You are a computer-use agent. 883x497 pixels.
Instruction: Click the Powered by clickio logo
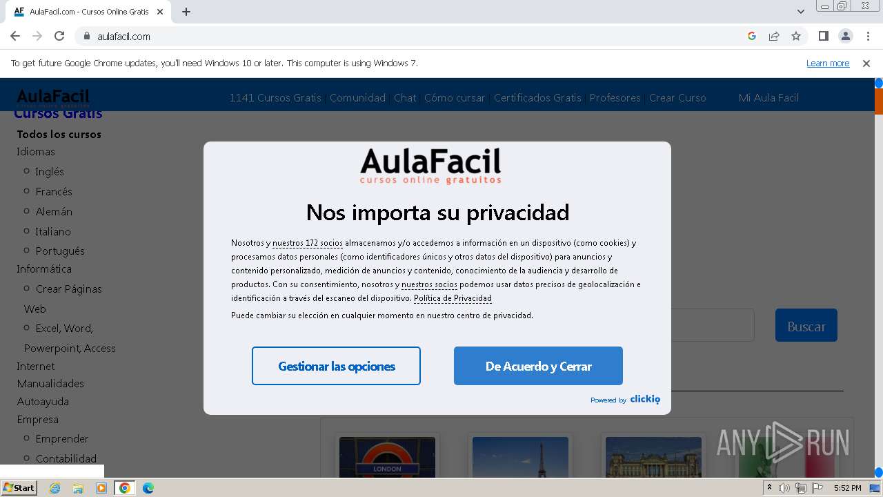click(625, 399)
